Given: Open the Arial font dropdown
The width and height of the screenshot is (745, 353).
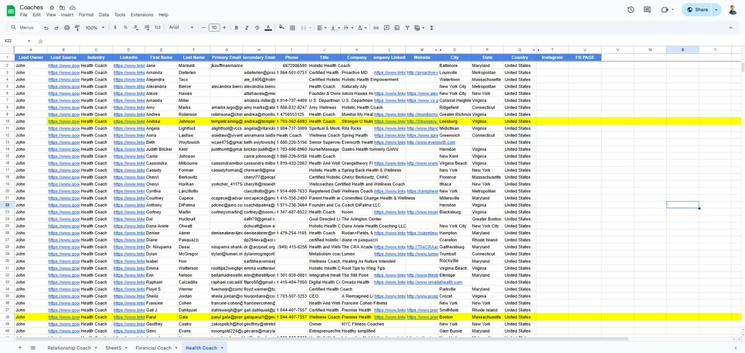Looking at the screenshot, I should pyautogui.click(x=181, y=28).
